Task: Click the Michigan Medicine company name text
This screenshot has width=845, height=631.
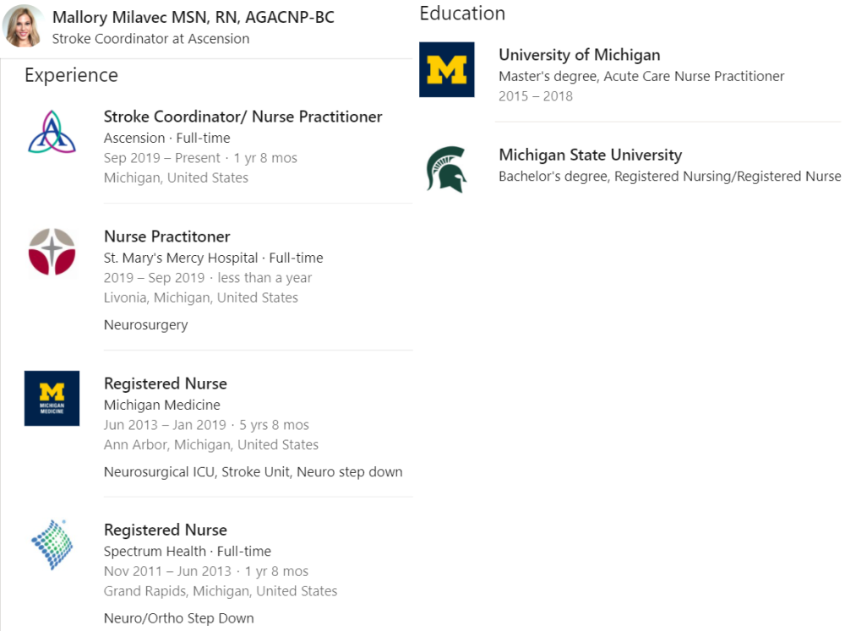Action: pyautogui.click(x=162, y=405)
